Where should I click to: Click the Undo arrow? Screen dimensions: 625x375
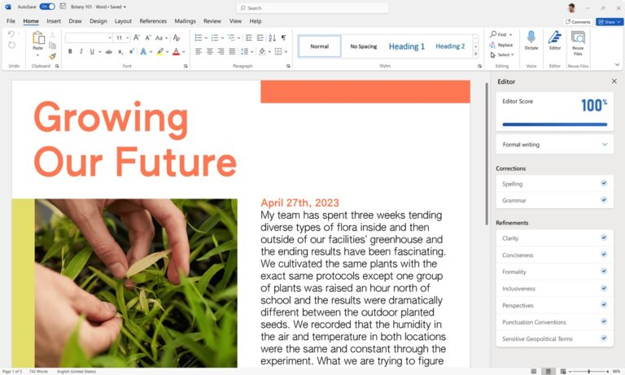pos(11,34)
